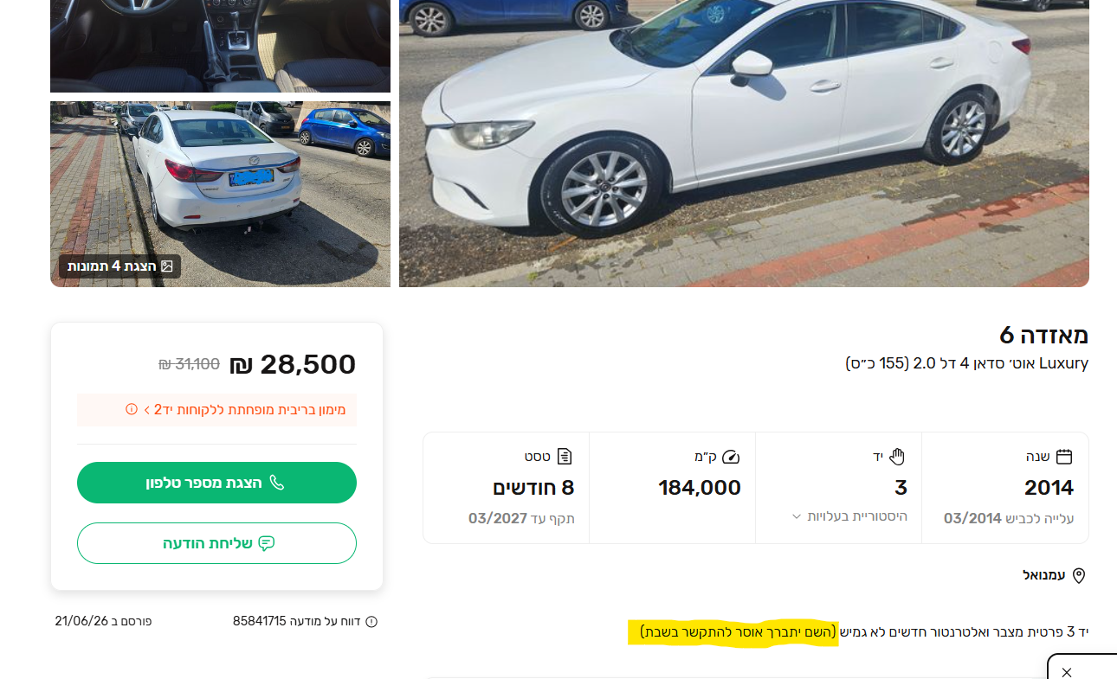
Task: Click the chat bubble icon for sending a message
Action: click(x=267, y=543)
